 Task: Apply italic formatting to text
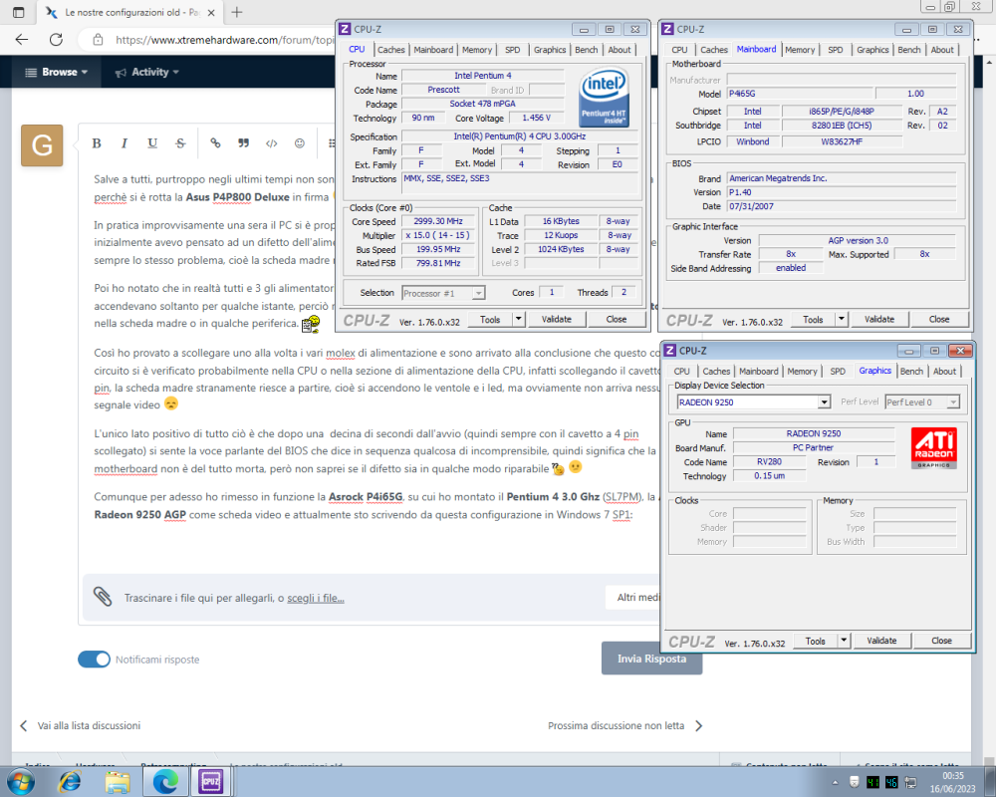pyautogui.click(x=124, y=143)
